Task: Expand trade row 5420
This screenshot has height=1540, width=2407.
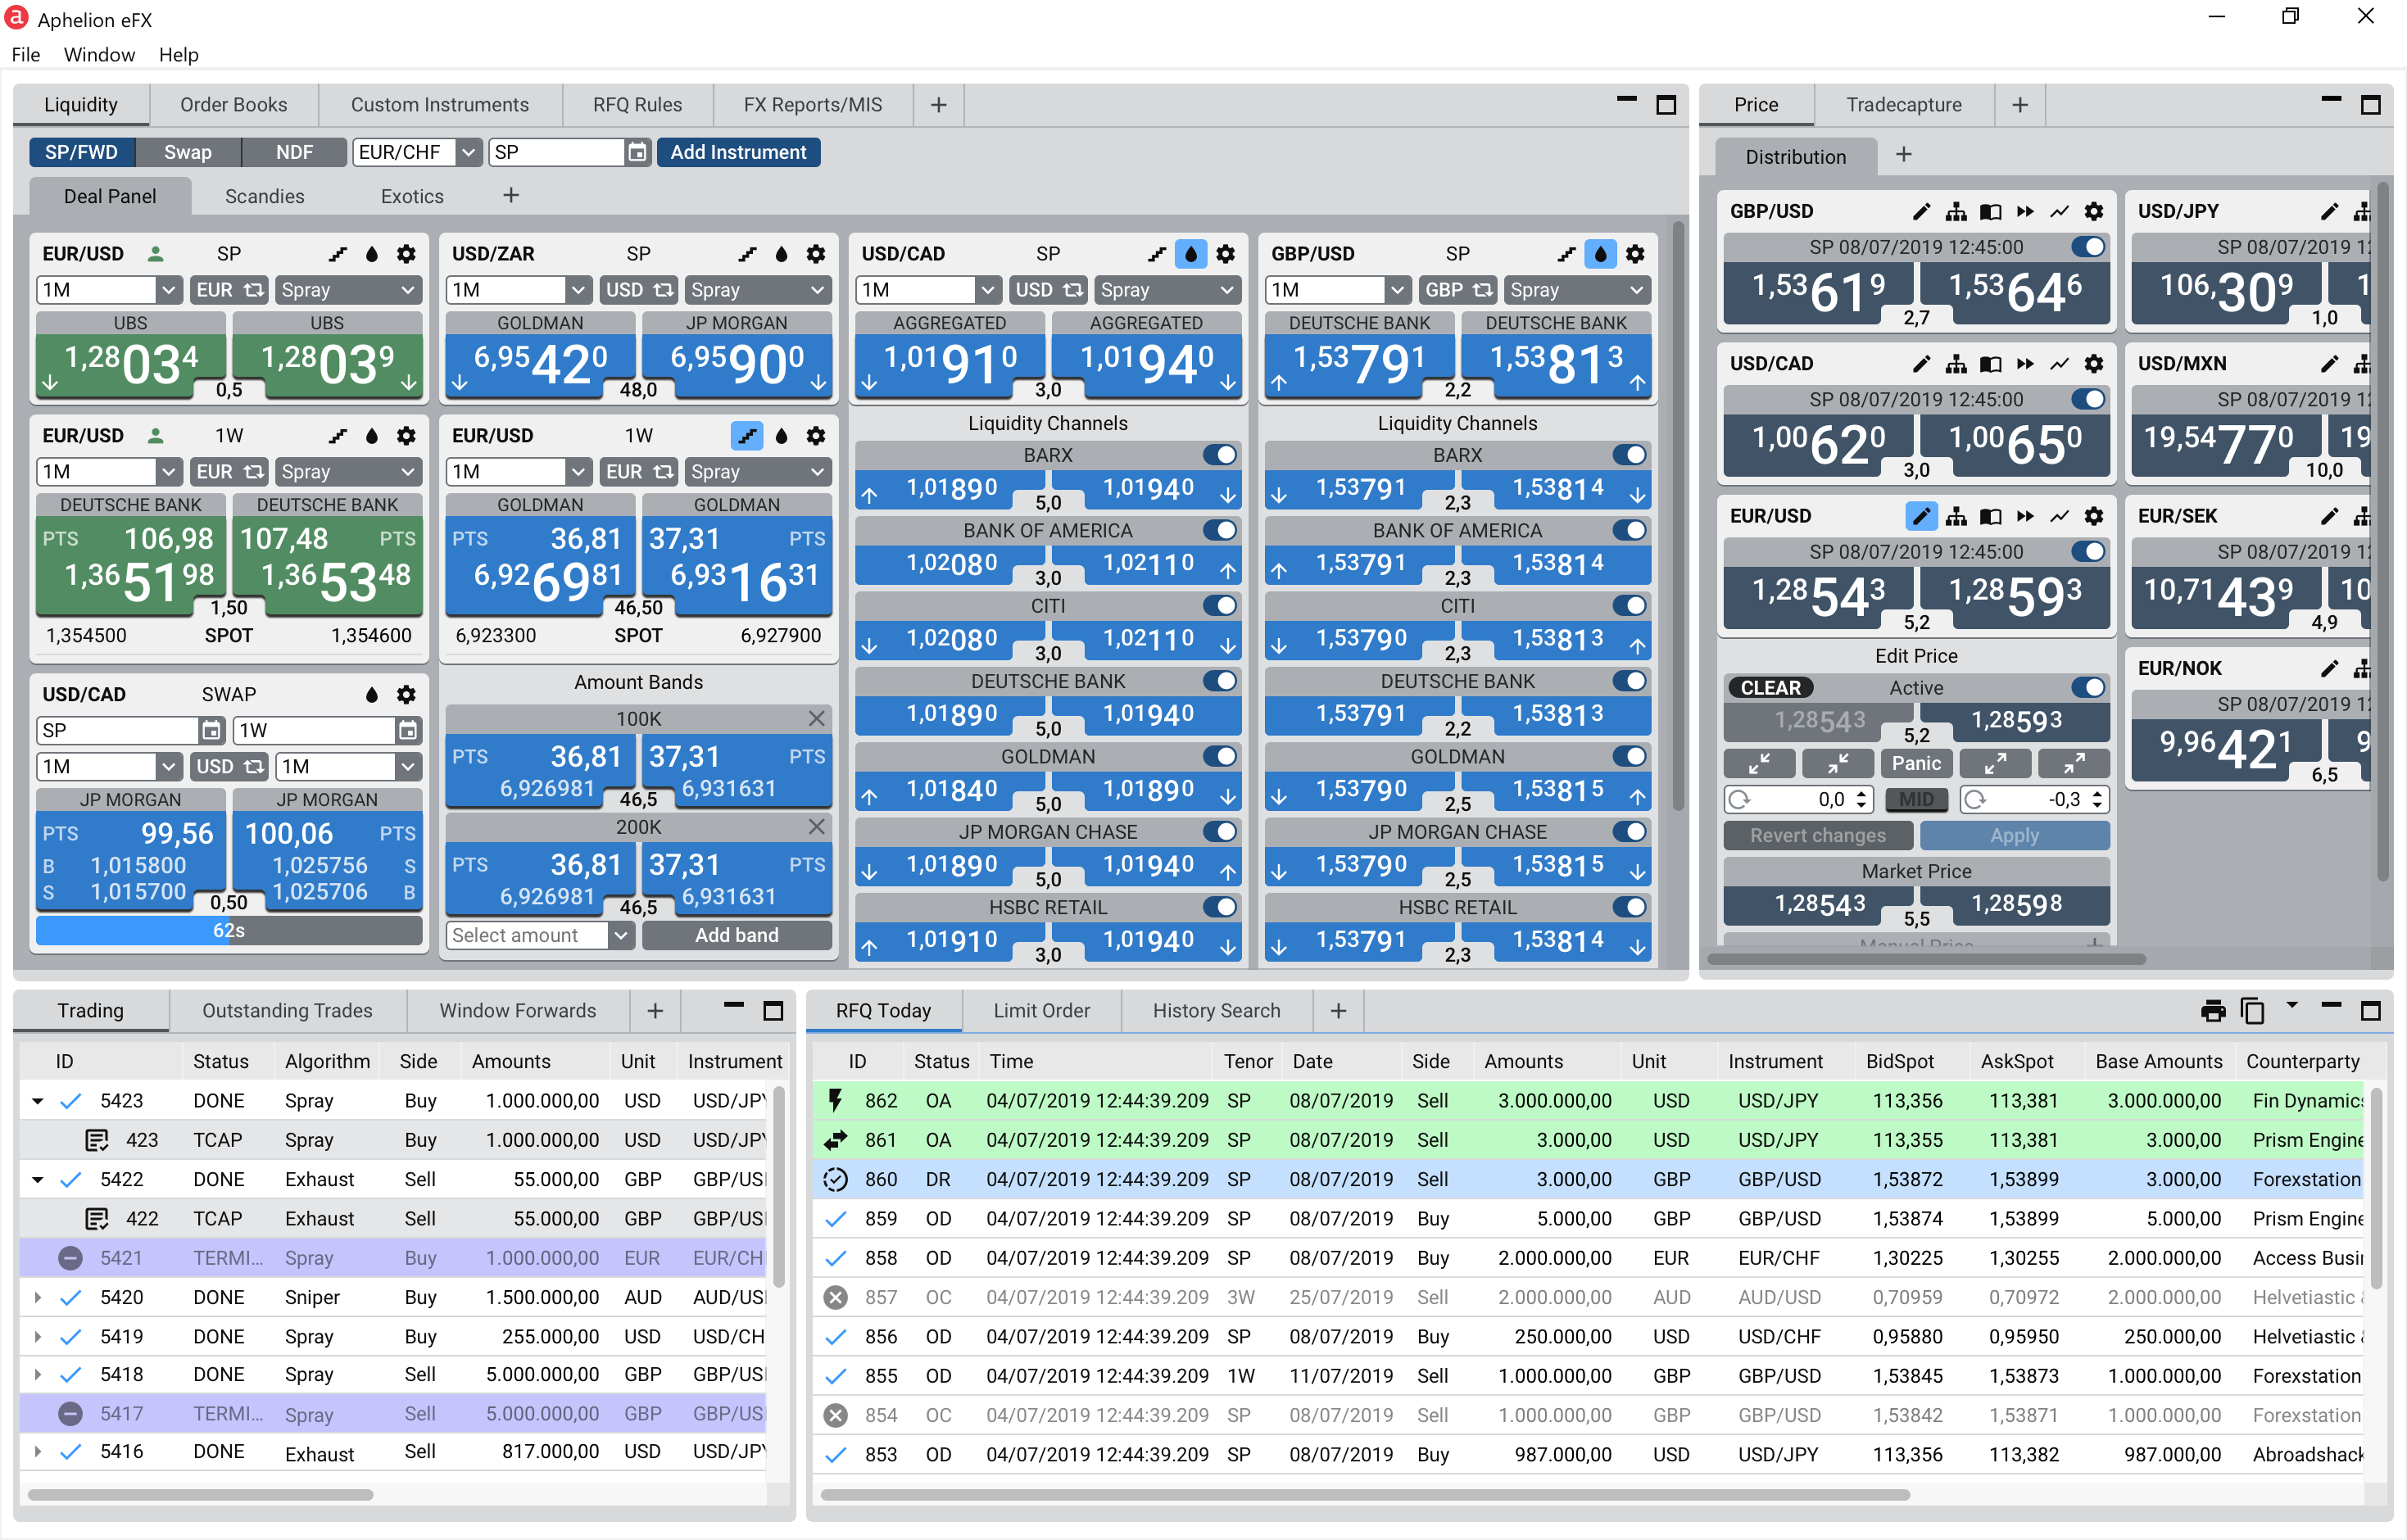Action: [38, 1298]
